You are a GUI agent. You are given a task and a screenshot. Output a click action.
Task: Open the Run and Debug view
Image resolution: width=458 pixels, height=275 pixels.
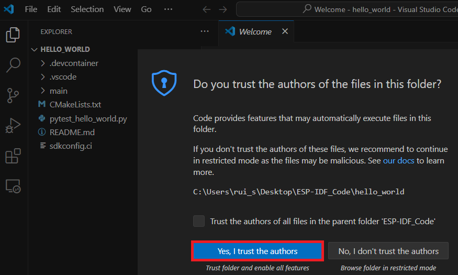[x=13, y=126]
